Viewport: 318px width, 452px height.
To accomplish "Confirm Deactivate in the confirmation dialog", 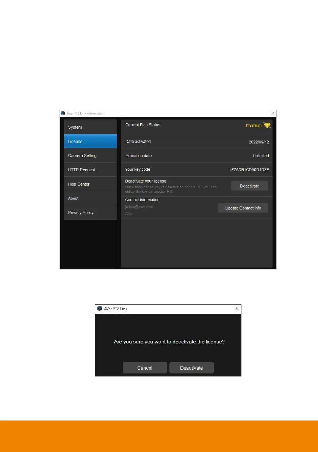I will click(191, 368).
